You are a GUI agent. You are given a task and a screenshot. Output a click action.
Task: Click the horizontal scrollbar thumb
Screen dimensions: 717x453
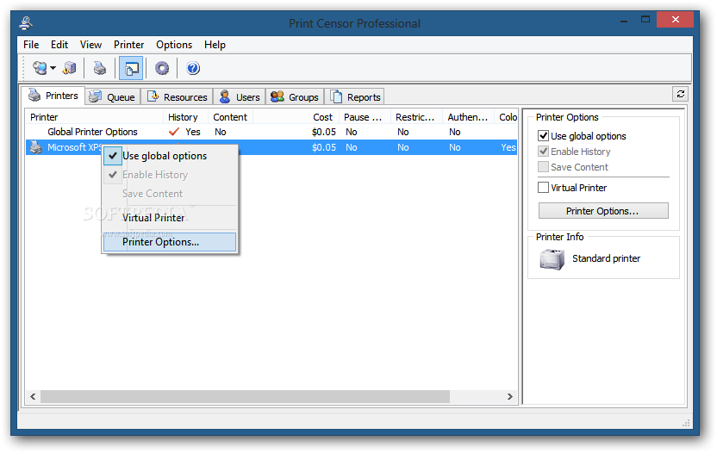pyautogui.click(x=245, y=396)
